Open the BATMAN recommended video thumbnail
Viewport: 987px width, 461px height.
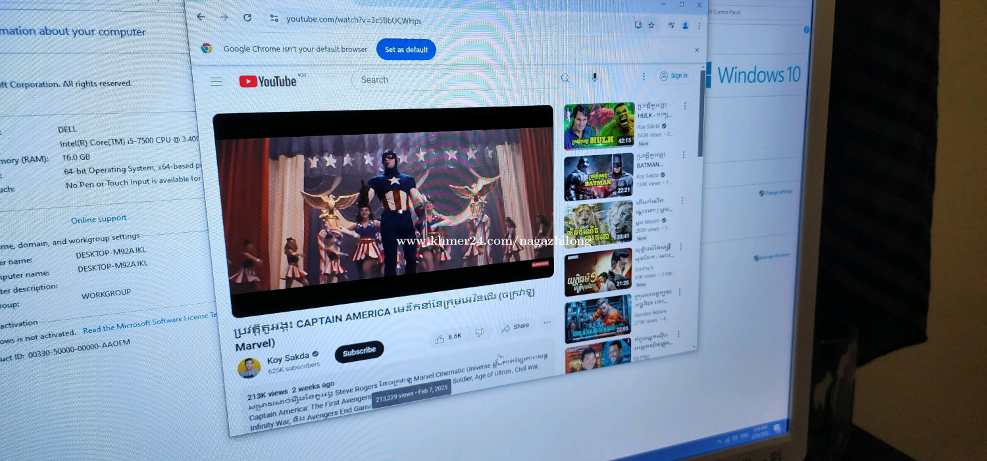[599, 177]
